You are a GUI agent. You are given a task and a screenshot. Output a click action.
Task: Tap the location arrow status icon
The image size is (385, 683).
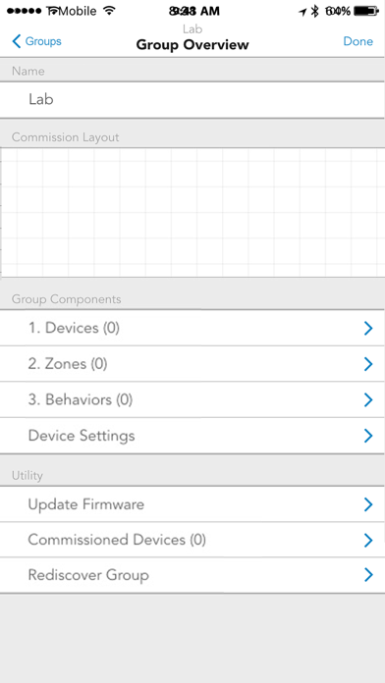point(302,12)
